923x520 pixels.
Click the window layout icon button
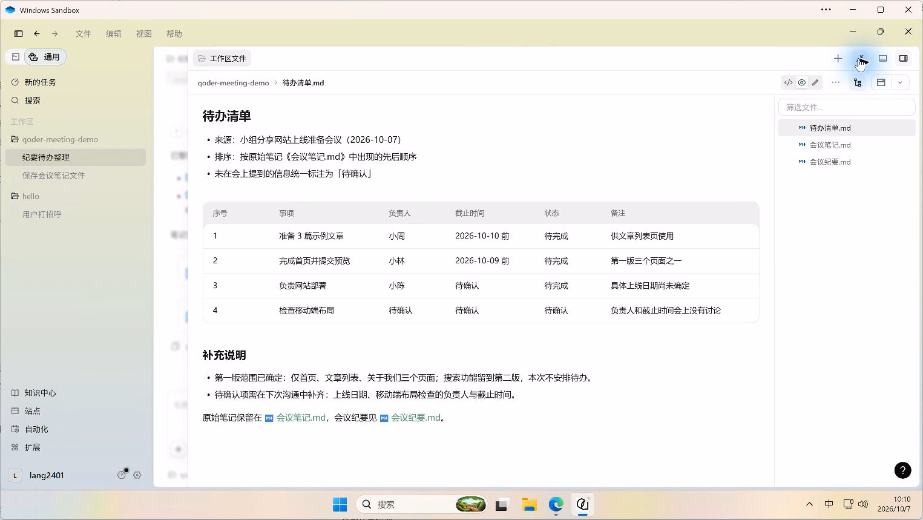click(881, 82)
